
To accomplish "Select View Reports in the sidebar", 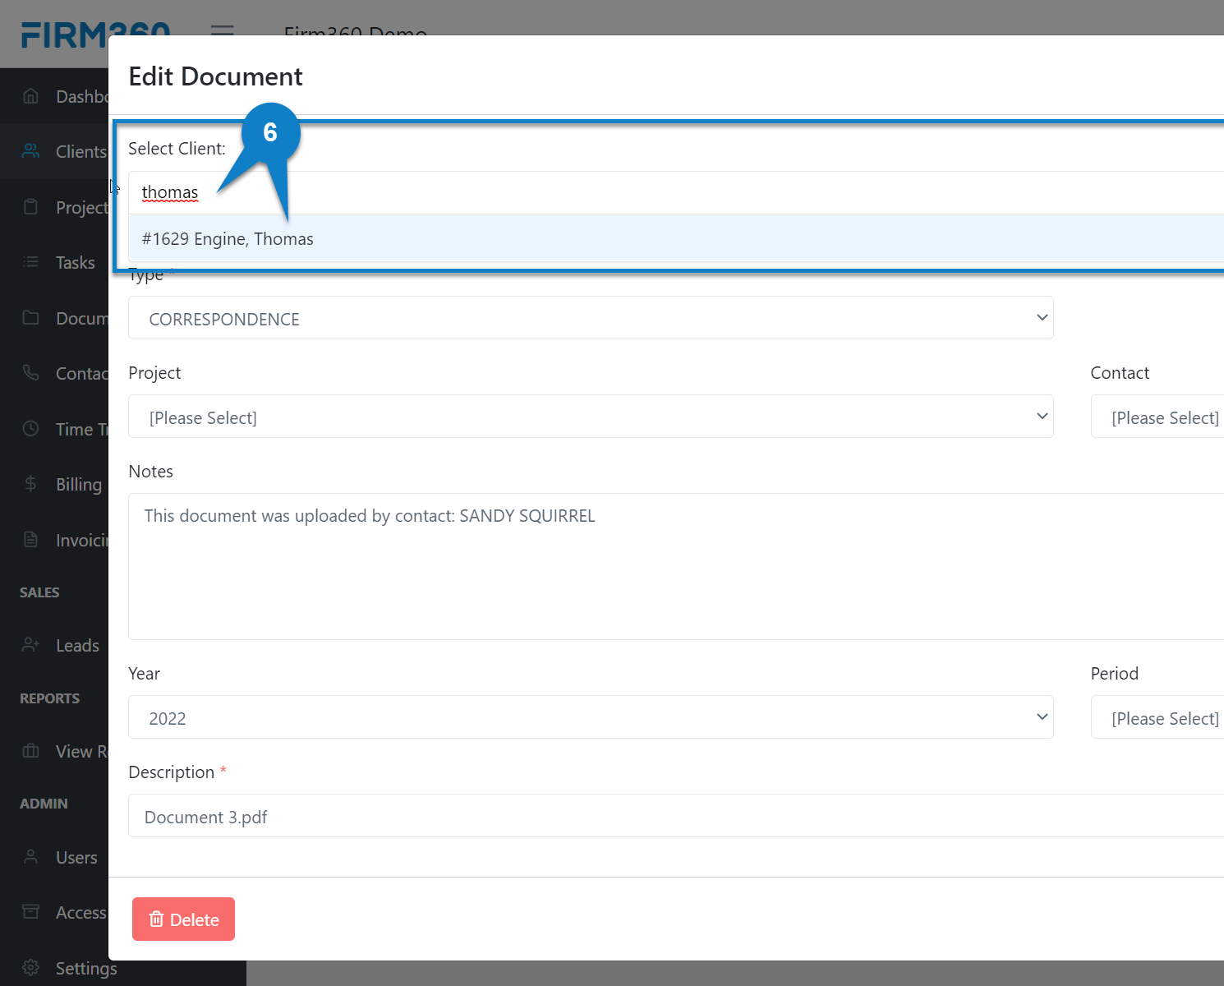I will coord(30,751).
